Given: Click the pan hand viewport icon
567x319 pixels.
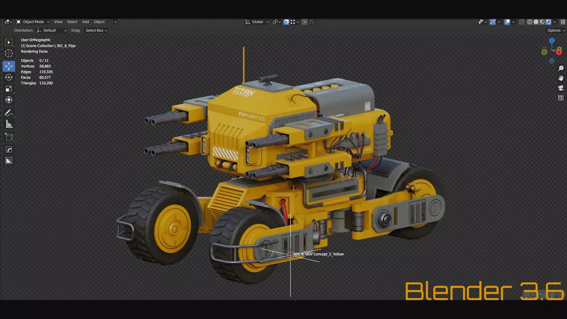Looking at the screenshot, I should [x=561, y=78].
